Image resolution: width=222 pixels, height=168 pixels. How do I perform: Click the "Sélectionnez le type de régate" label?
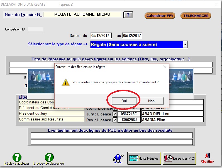pos(58,44)
